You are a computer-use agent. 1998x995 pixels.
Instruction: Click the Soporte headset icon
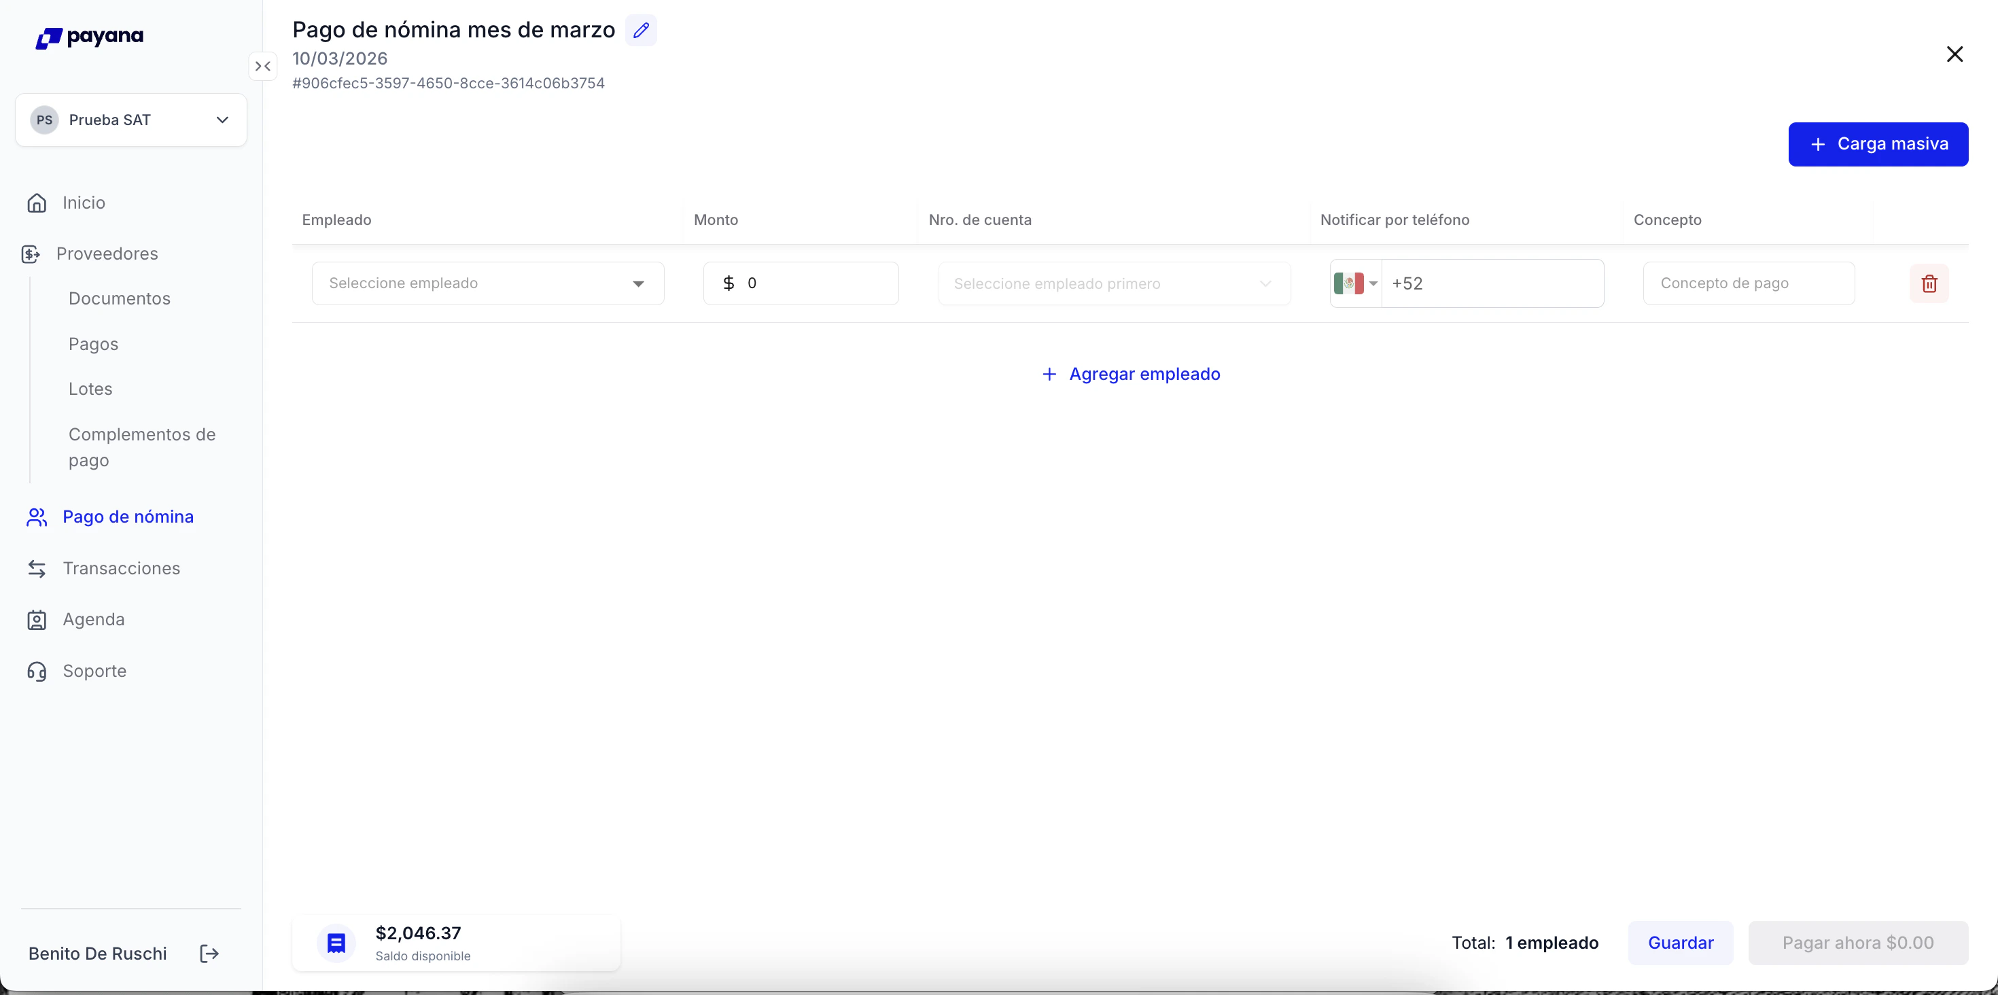tap(37, 671)
